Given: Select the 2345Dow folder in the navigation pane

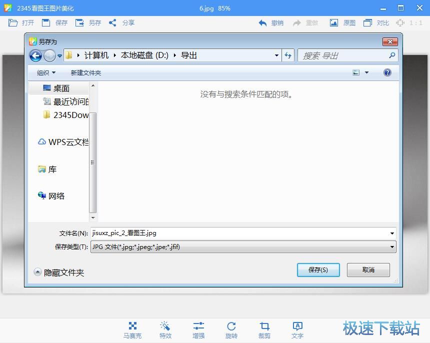Looking at the screenshot, I should pos(65,115).
